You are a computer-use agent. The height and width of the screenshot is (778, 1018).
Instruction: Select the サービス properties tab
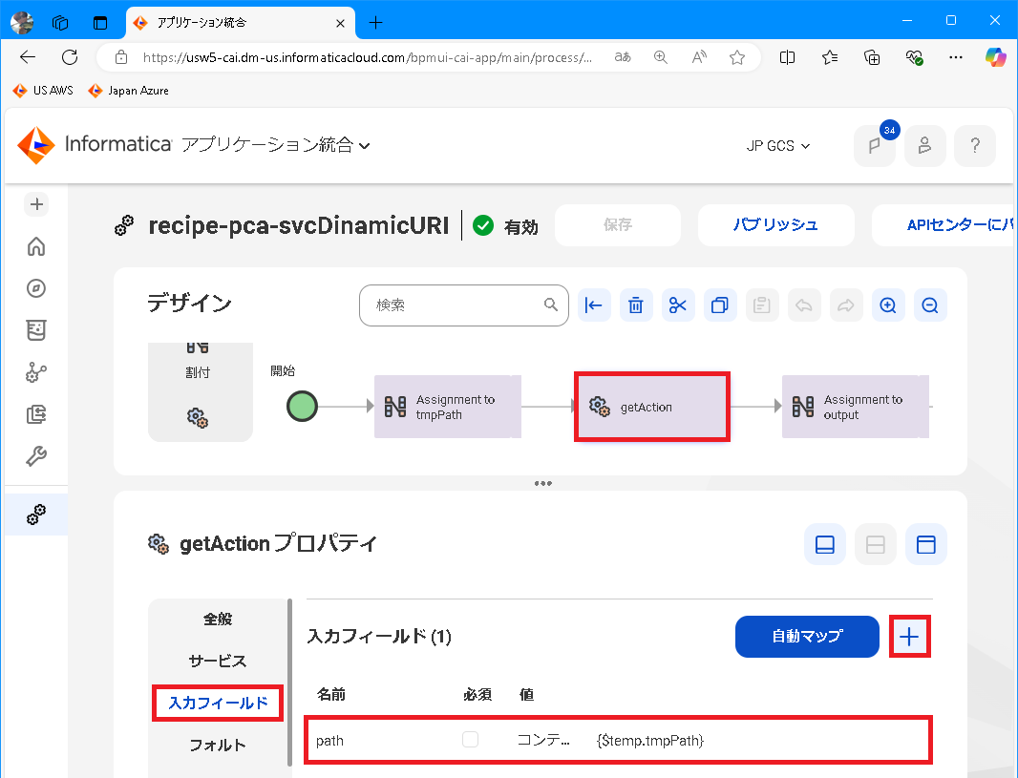(x=218, y=662)
